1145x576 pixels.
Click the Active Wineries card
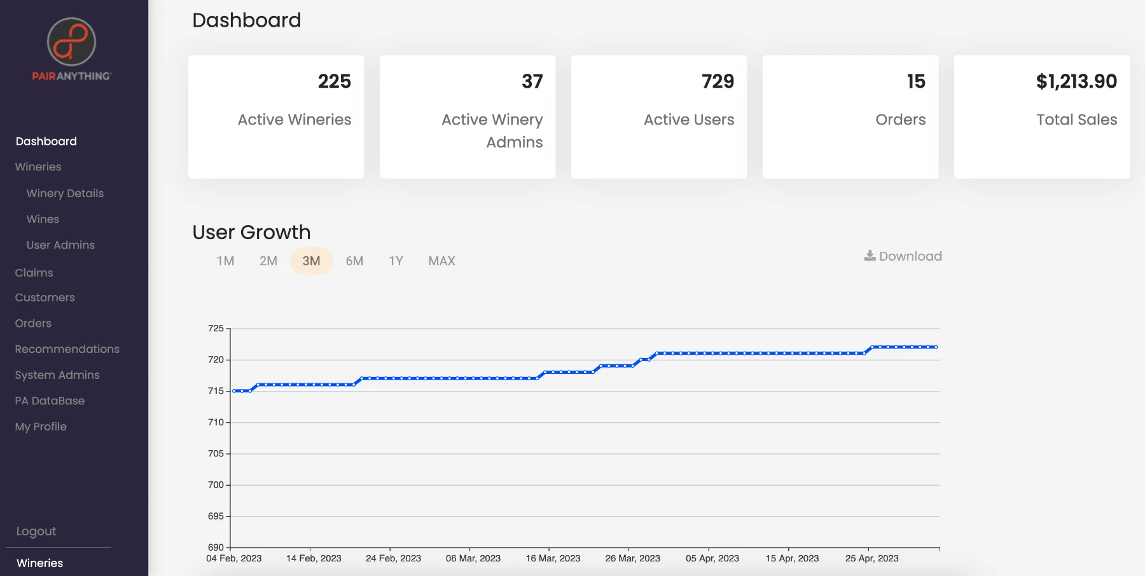[276, 117]
